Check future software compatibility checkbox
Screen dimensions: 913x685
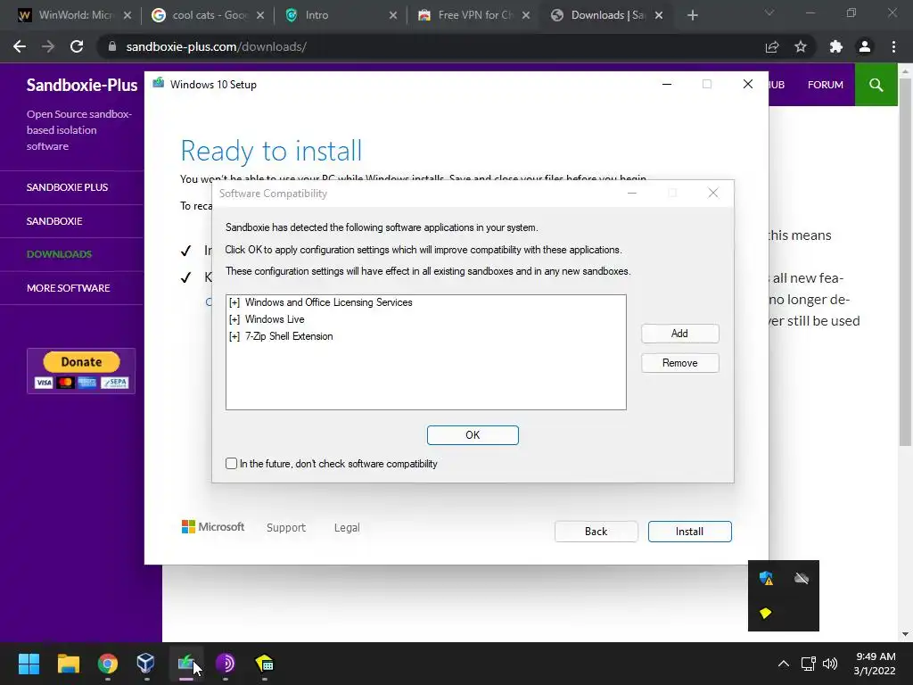click(231, 464)
